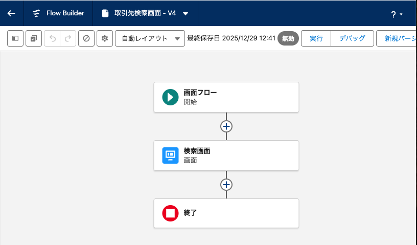Select the blue 検索画面 screen element icon
Viewport: 417px width, 245px height.
[170, 155]
